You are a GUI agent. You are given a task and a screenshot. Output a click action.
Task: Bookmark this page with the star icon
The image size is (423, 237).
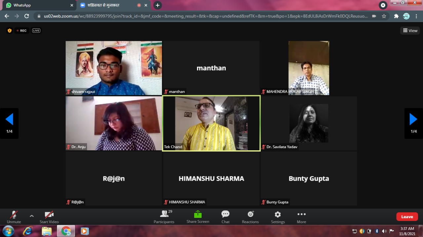coord(384,16)
